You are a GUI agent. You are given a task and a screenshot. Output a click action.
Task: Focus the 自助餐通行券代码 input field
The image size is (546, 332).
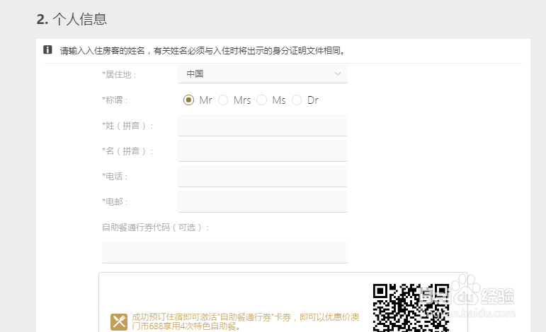(x=225, y=252)
